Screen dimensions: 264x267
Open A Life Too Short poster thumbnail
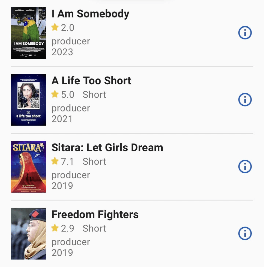point(28,100)
